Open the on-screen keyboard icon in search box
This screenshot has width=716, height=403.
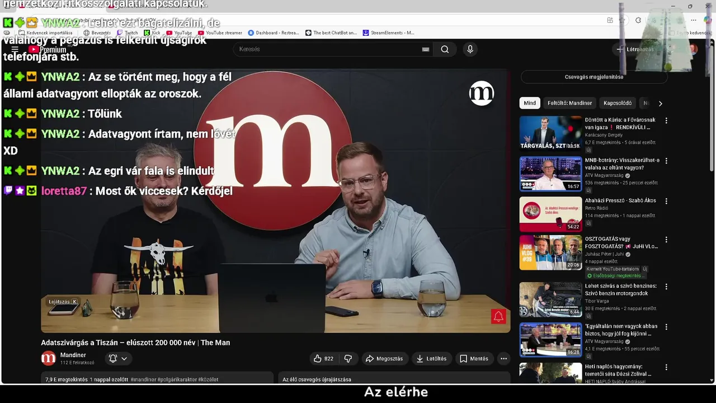[426, 49]
